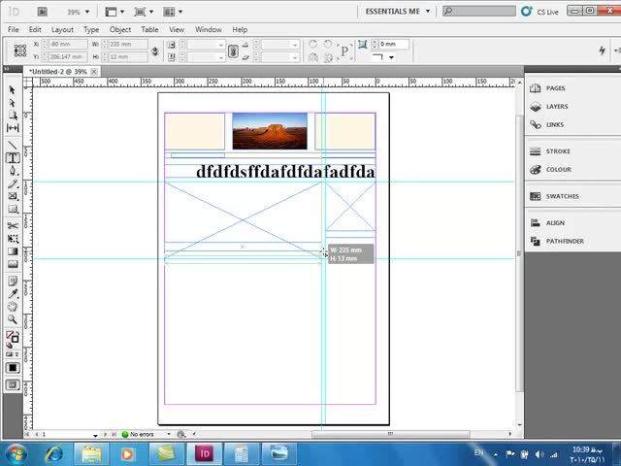Image resolution: width=621 pixels, height=466 pixels.
Task: Select the Rectangle Frame tool
Action: pyautogui.click(x=13, y=196)
